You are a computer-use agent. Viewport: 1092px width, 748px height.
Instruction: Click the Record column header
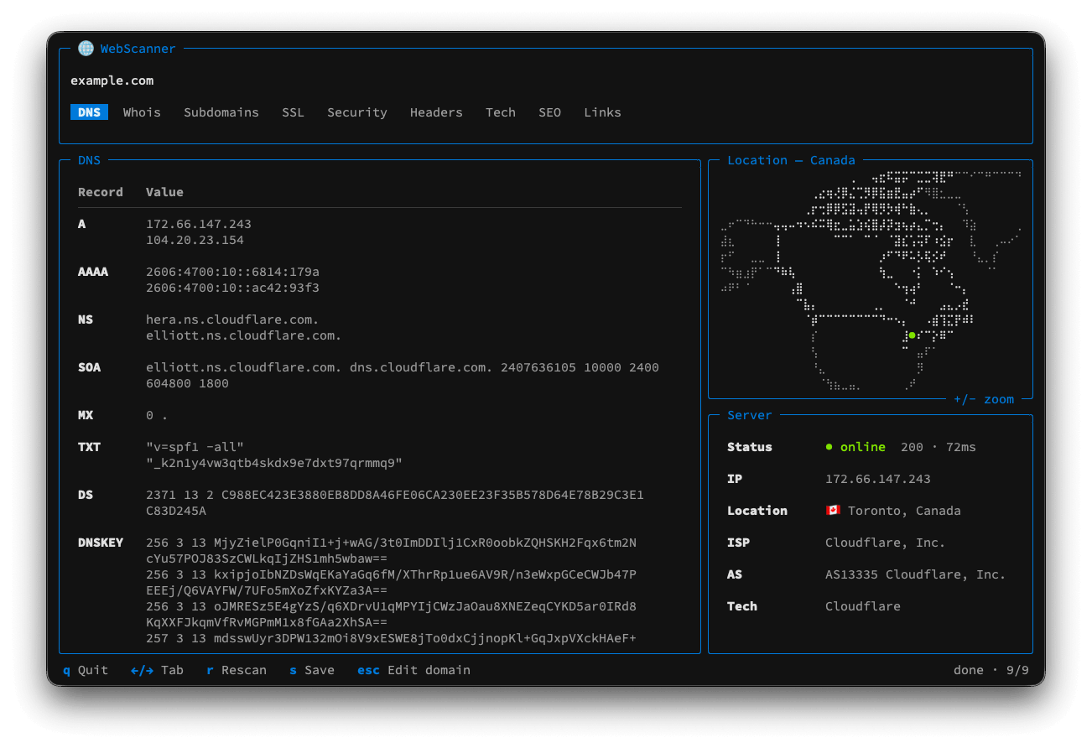[x=101, y=192]
